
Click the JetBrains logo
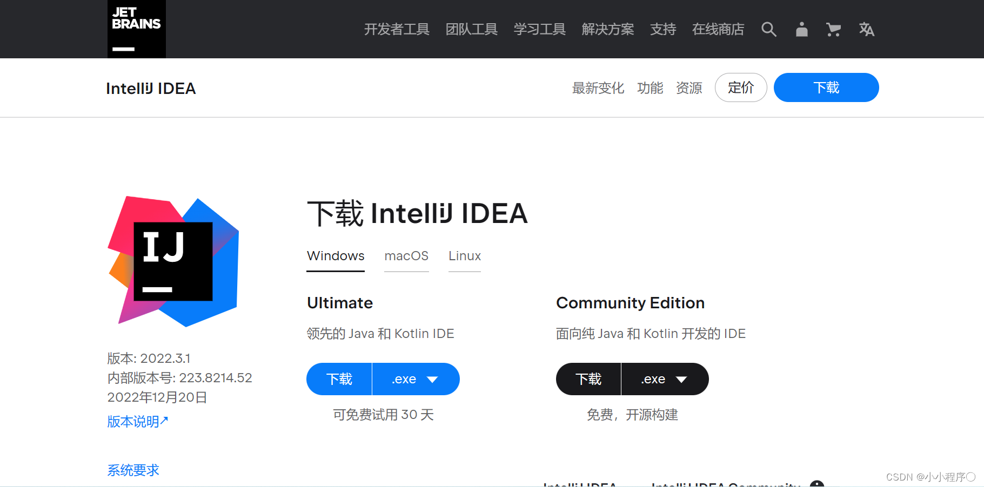point(136,29)
